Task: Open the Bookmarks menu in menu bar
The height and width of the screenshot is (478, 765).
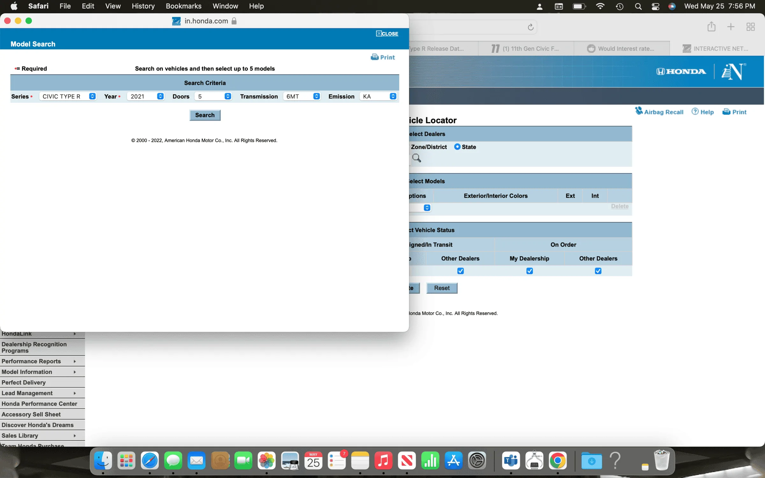Action: pos(183,6)
